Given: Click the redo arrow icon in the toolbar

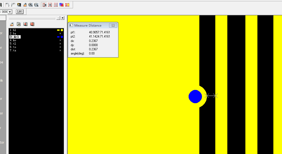Looking at the screenshot, I should [13, 5].
